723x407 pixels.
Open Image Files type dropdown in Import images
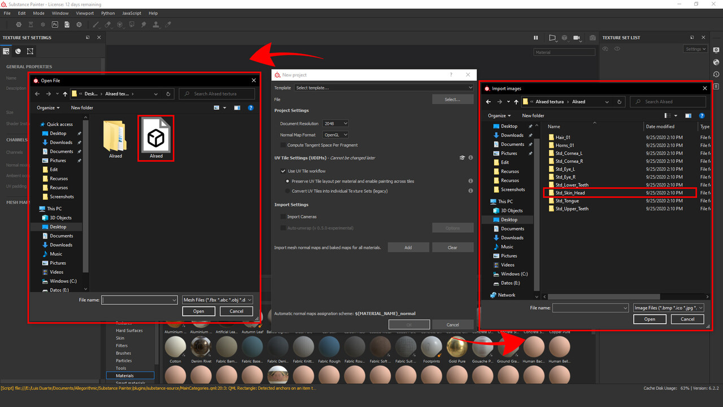(669, 308)
